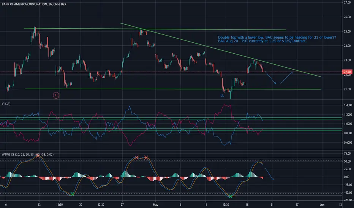The width and height of the screenshot is (354, 208).
Task: Click the 'Jun' date axis label
Action: (322, 205)
